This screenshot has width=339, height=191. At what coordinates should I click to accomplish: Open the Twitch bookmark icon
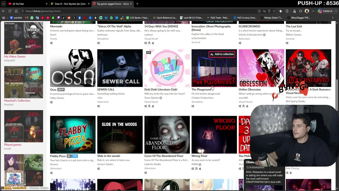pyautogui.click(x=59, y=18)
